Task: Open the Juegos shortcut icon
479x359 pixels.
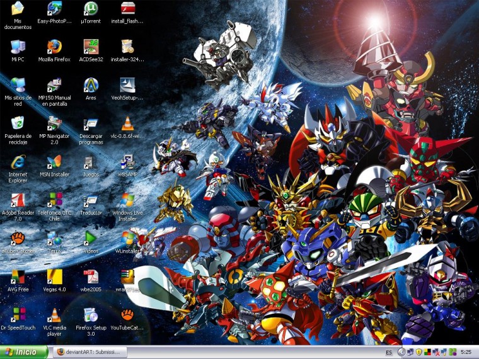Action: [91, 162]
